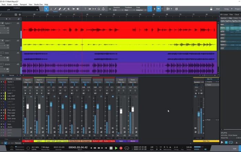
Task: Click Song page button
Action: (226, 9)
